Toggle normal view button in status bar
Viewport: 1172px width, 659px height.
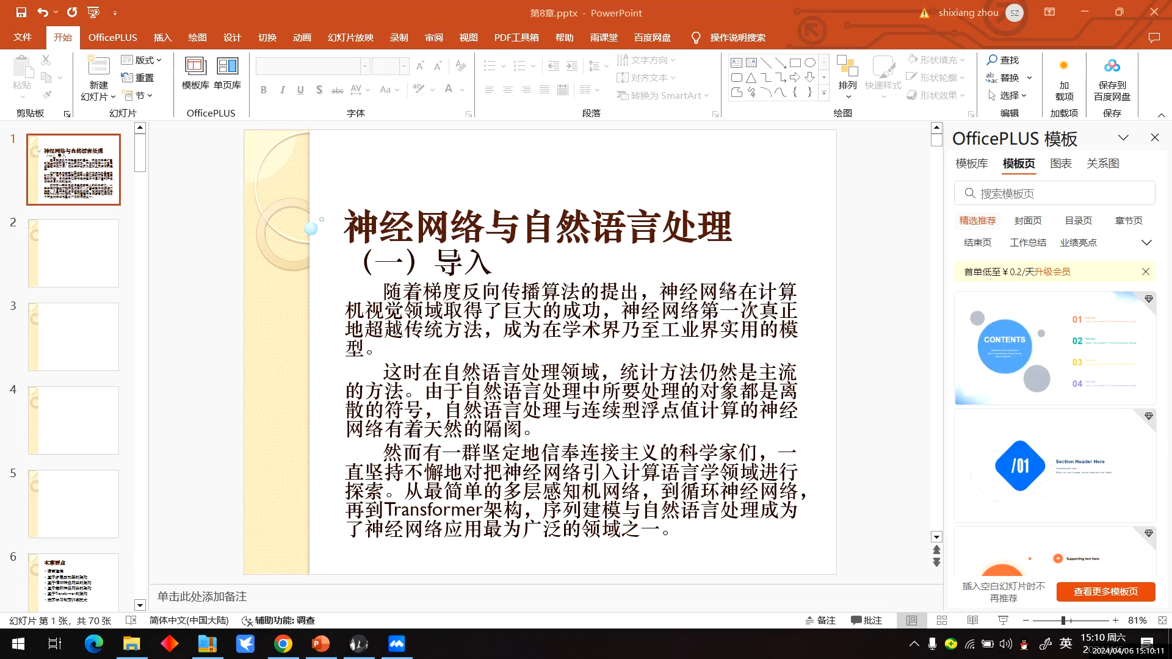(x=911, y=620)
